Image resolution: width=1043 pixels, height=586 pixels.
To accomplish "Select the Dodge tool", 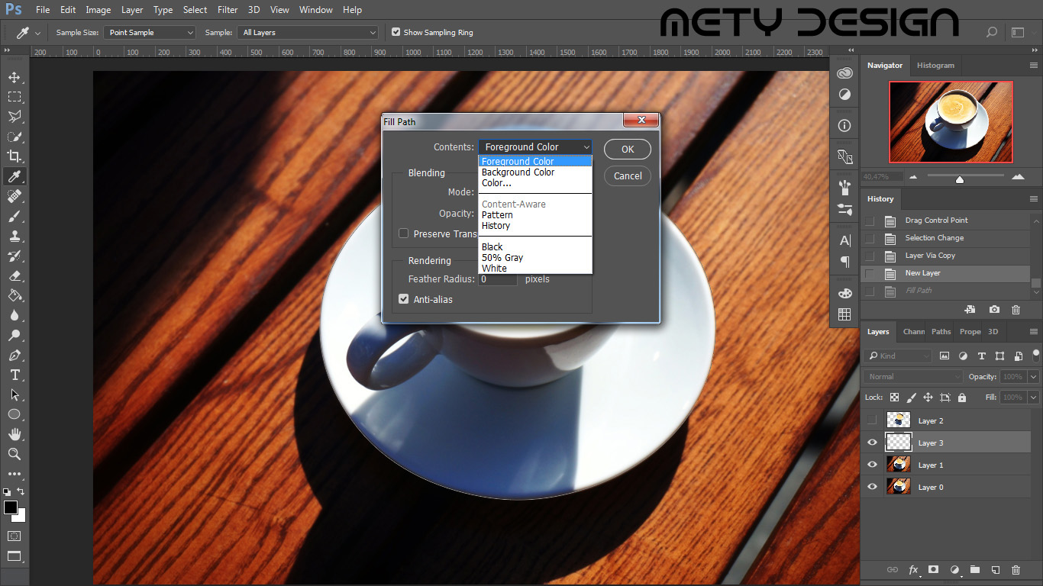I will pyautogui.click(x=14, y=335).
